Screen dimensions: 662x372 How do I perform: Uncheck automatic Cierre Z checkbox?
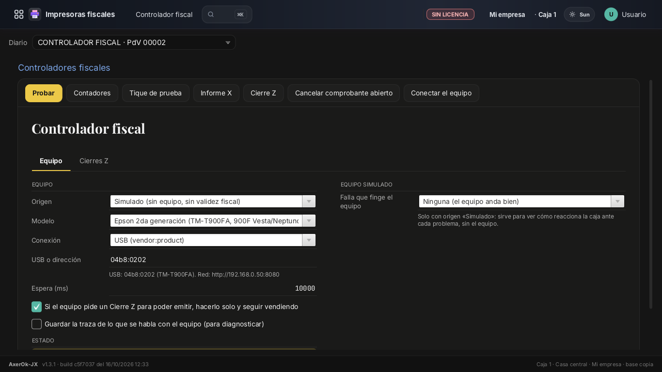pos(36,307)
